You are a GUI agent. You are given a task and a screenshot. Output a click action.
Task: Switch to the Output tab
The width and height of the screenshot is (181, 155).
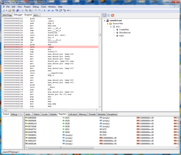(x=6, y=114)
